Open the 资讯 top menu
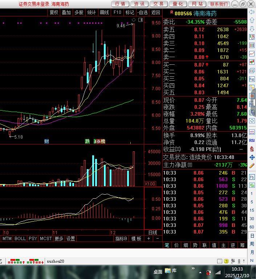 (139, 4)
